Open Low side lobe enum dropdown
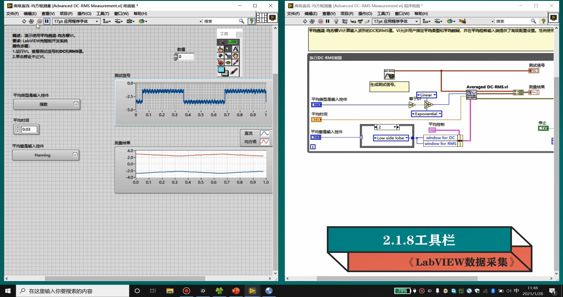This screenshot has width=563, height=297. coord(391,138)
